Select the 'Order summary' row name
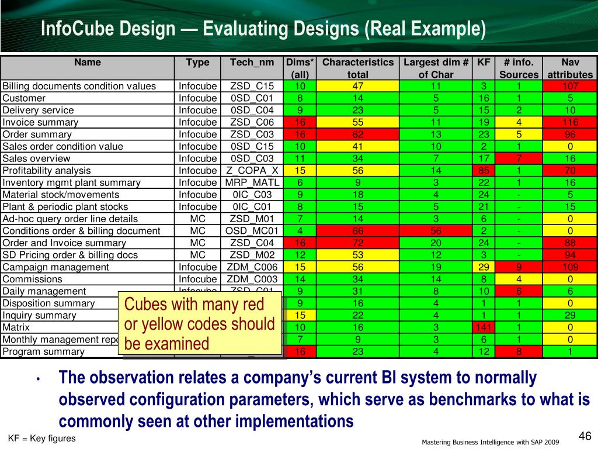This screenshot has height=449, width=598. pos(37,134)
